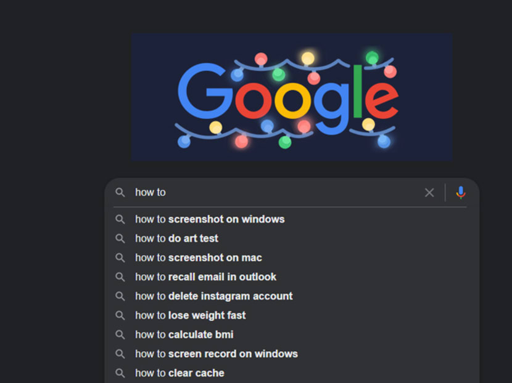Clear the search box with X icon
The width and height of the screenshot is (512, 383).
click(429, 193)
